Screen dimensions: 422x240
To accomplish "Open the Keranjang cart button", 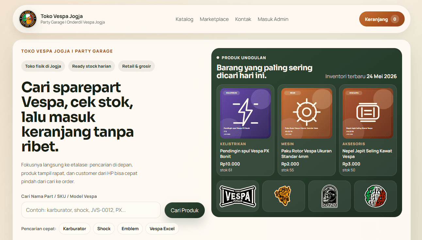I will pyautogui.click(x=382, y=19).
